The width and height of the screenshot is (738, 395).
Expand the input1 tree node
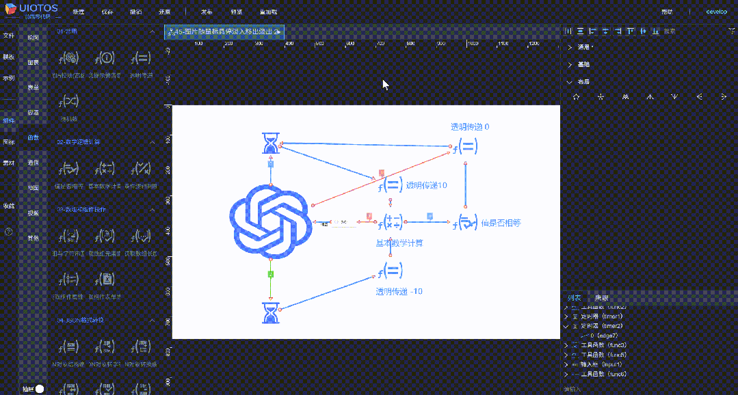pos(566,364)
